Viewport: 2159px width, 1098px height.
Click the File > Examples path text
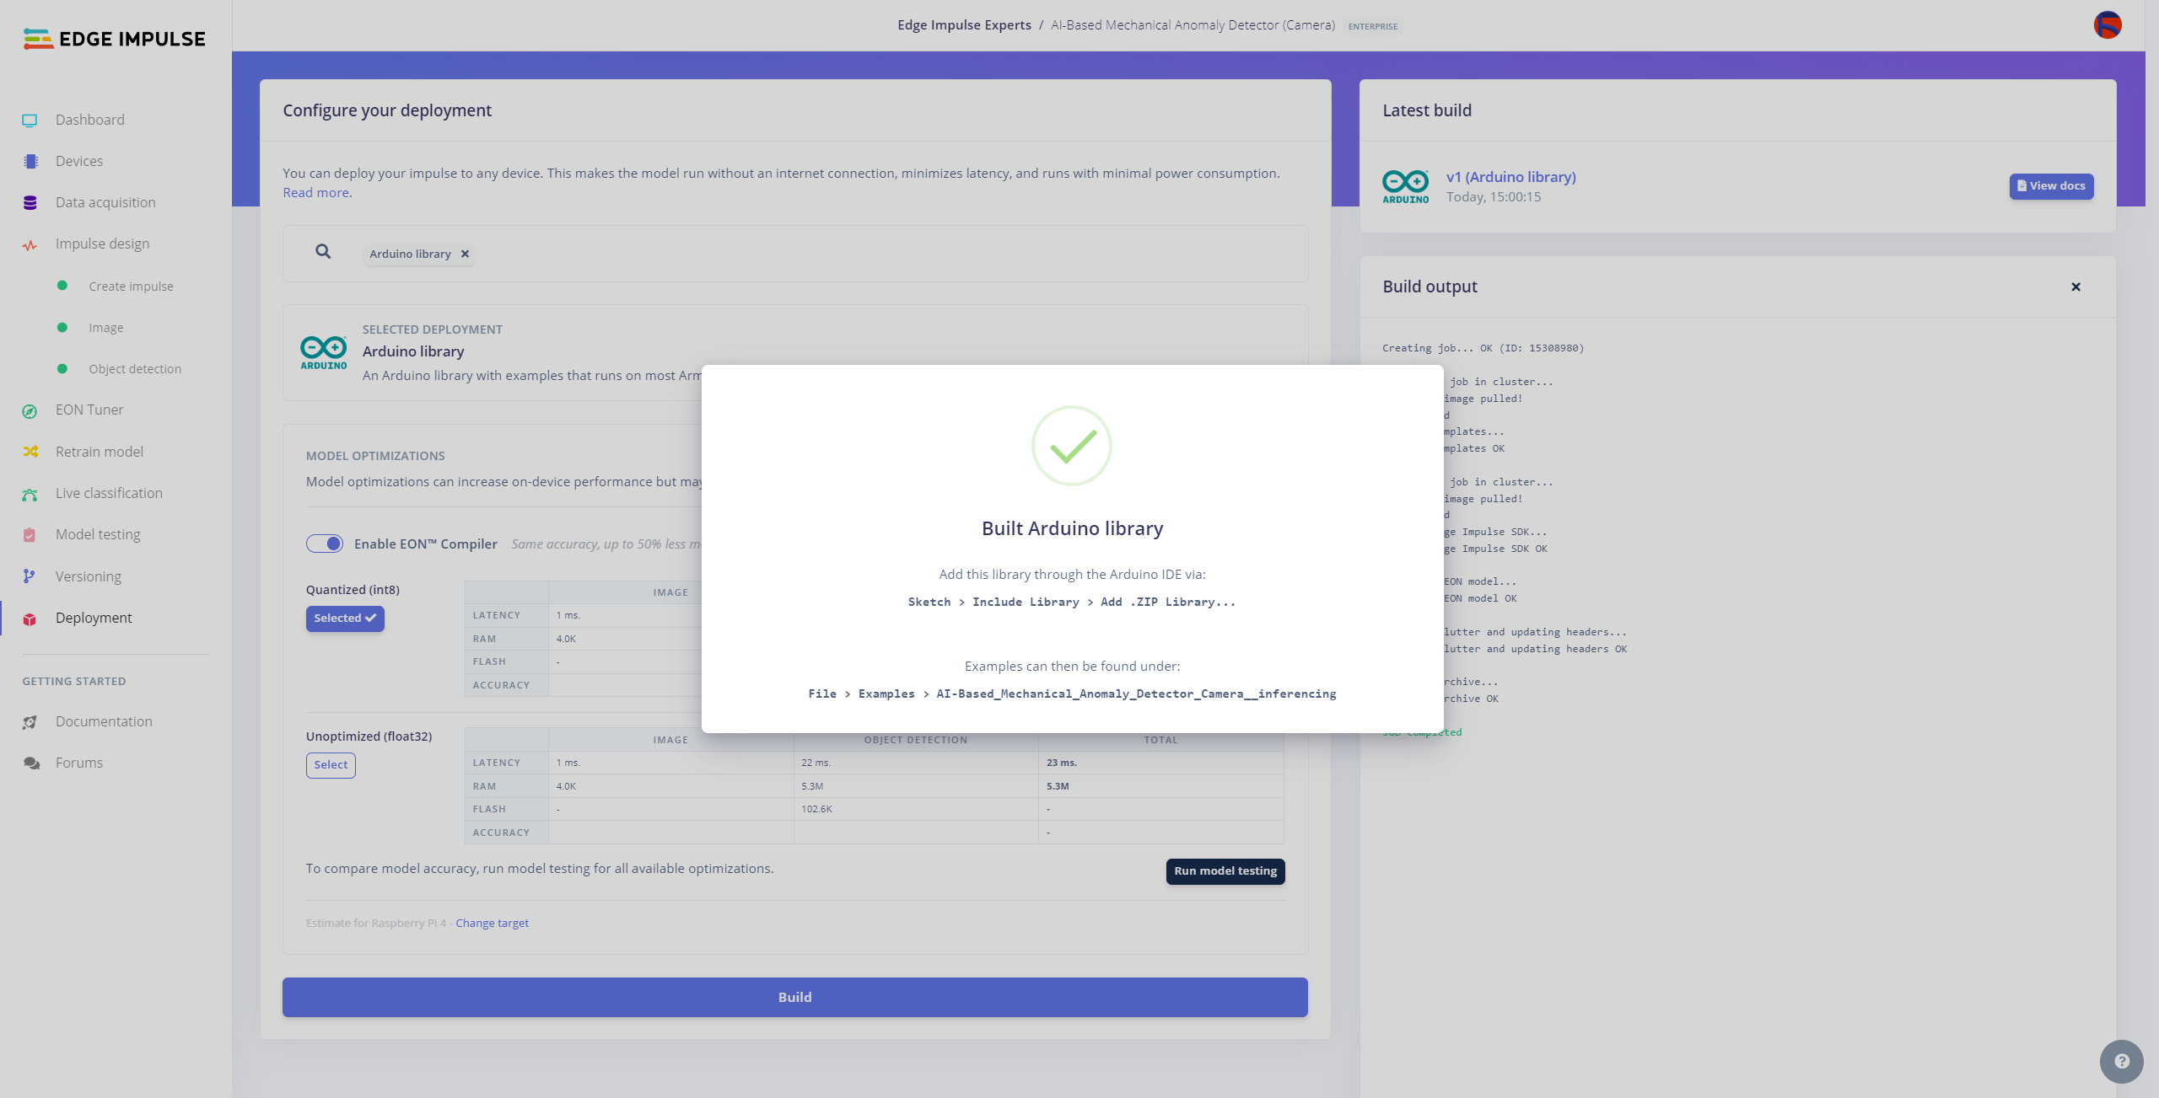pyautogui.click(x=1072, y=694)
